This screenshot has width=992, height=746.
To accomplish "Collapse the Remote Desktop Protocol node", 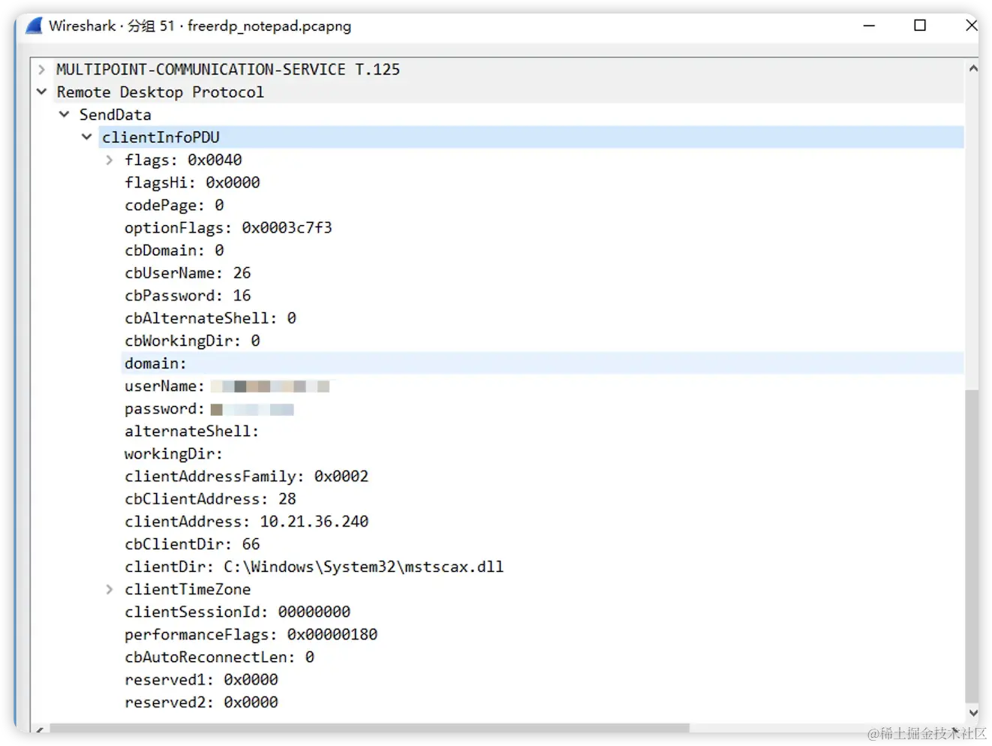I will 42,92.
